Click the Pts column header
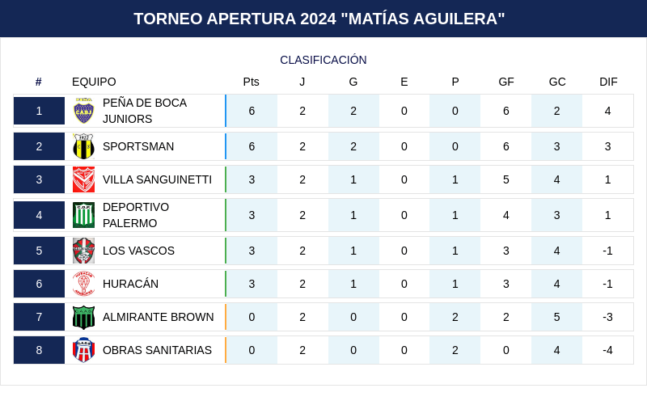The width and height of the screenshot is (647, 405). [x=252, y=82]
